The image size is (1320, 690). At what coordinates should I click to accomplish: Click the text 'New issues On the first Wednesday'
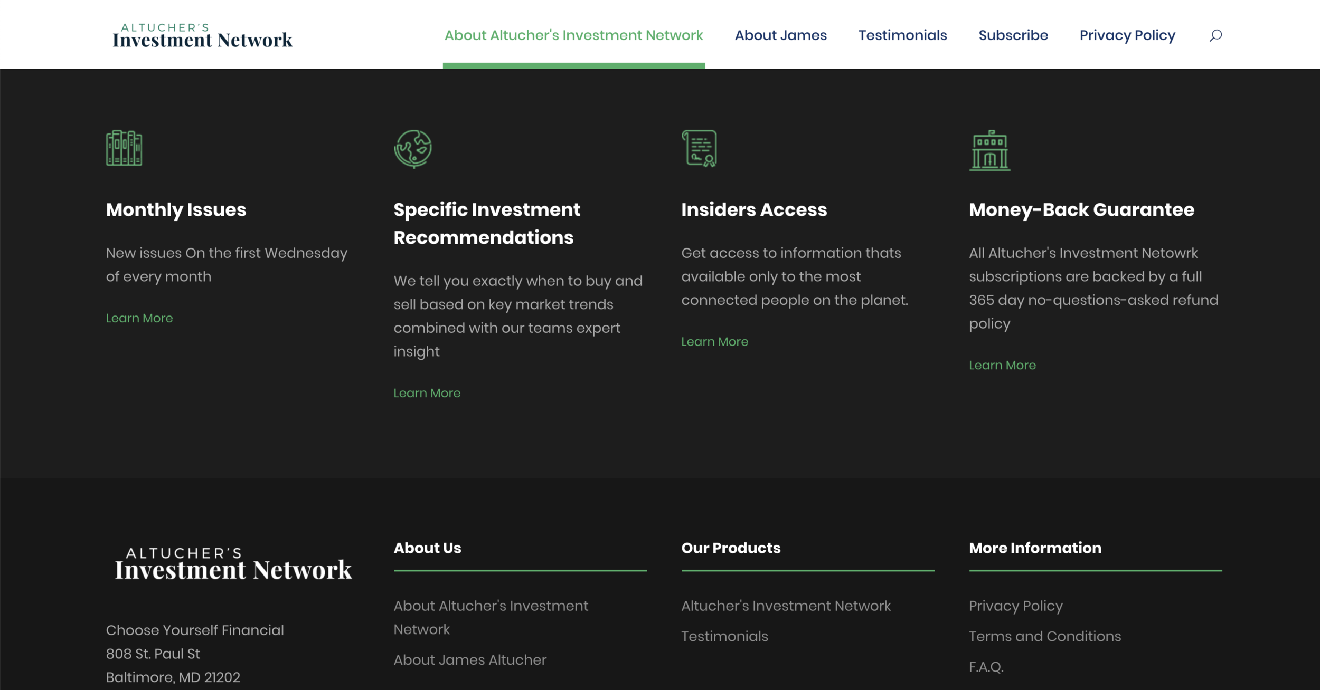(227, 253)
